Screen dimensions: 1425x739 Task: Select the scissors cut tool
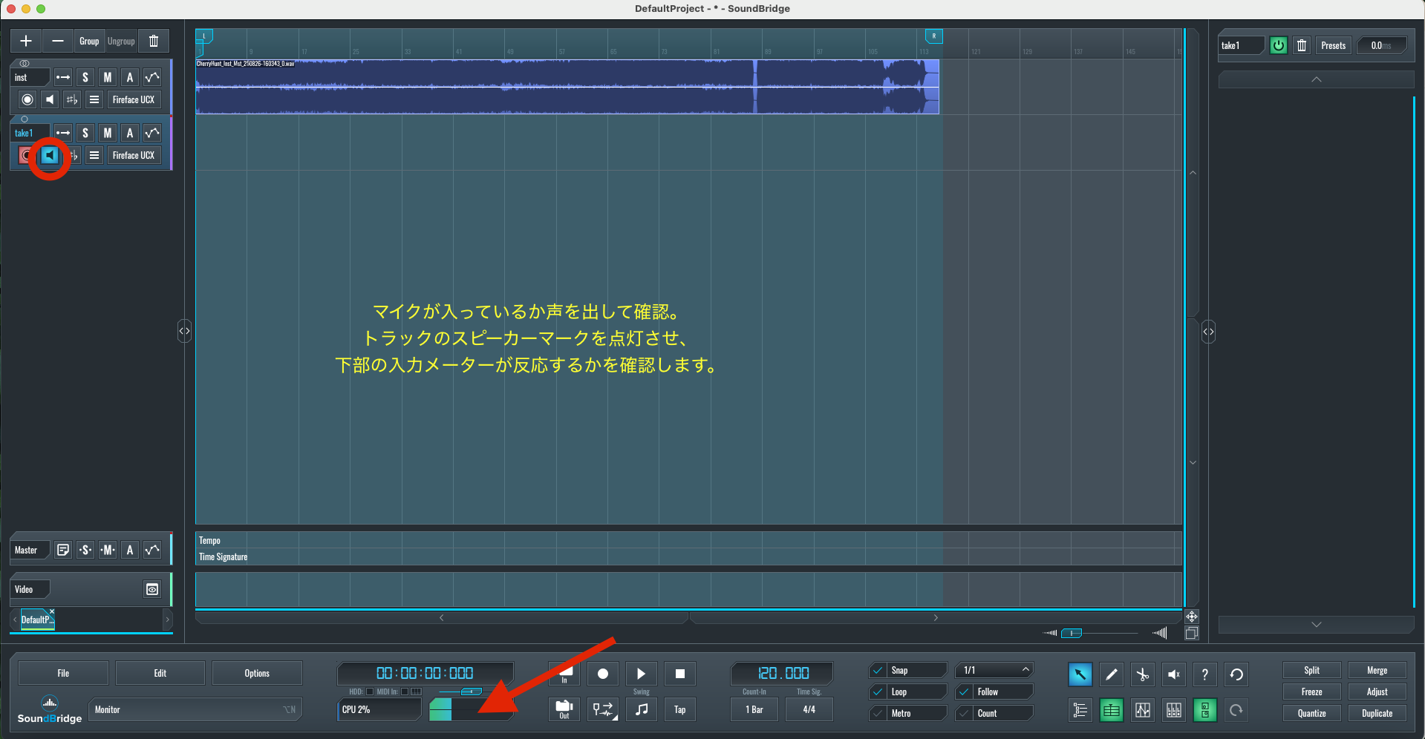click(x=1142, y=674)
